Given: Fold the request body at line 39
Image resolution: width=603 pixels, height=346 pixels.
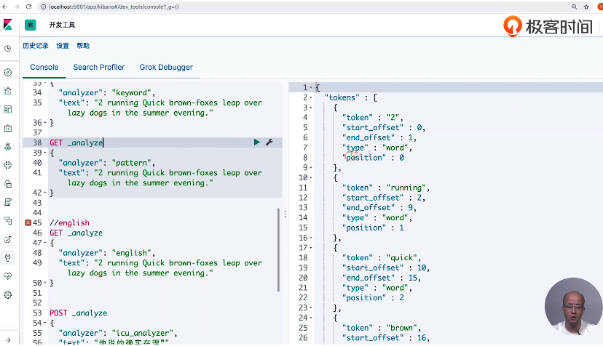Looking at the screenshot, I should pos(44,153).
